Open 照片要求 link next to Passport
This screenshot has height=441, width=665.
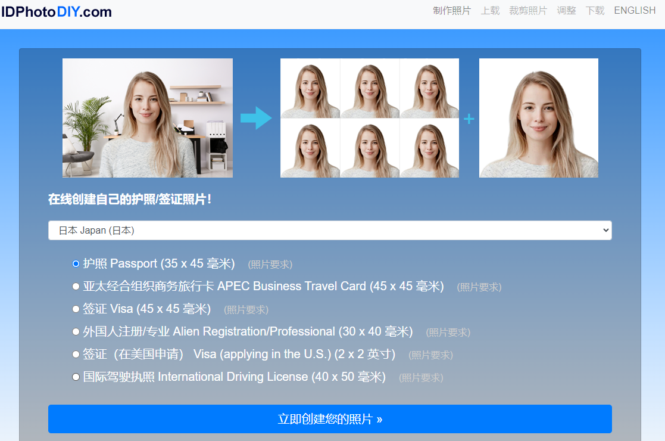pos(270,265)
